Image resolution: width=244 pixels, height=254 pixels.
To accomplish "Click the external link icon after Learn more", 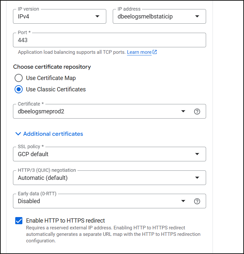I will pyautogui.click(x=155, y=52).
